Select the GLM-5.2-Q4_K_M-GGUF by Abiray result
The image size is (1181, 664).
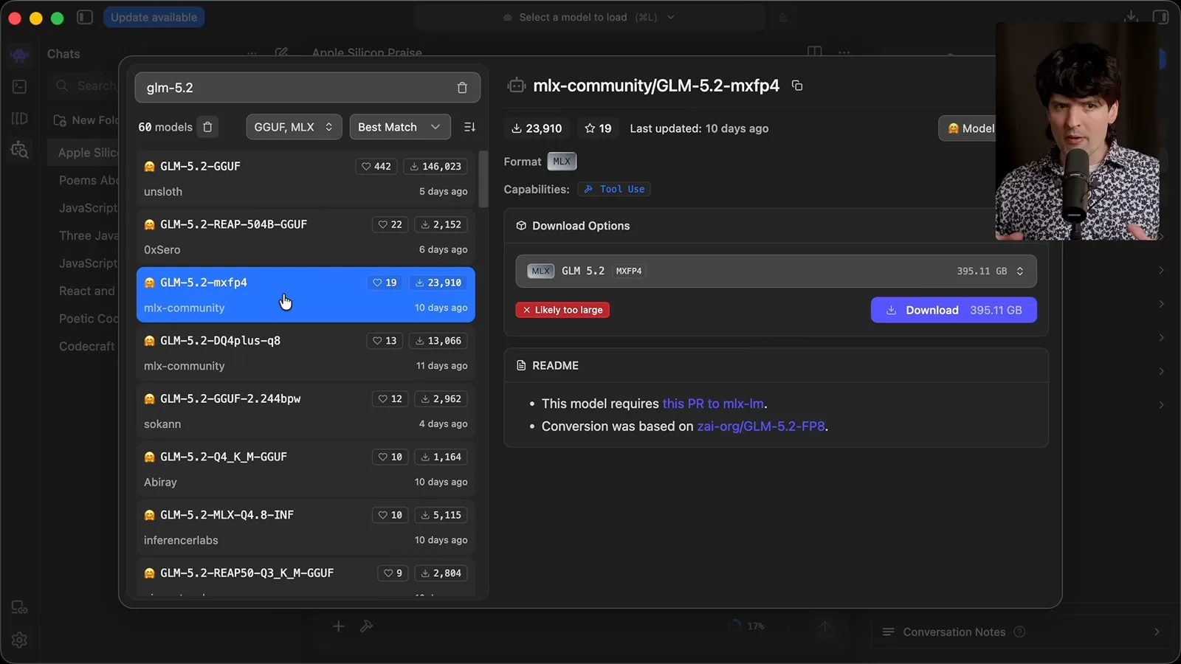(306, 469)
